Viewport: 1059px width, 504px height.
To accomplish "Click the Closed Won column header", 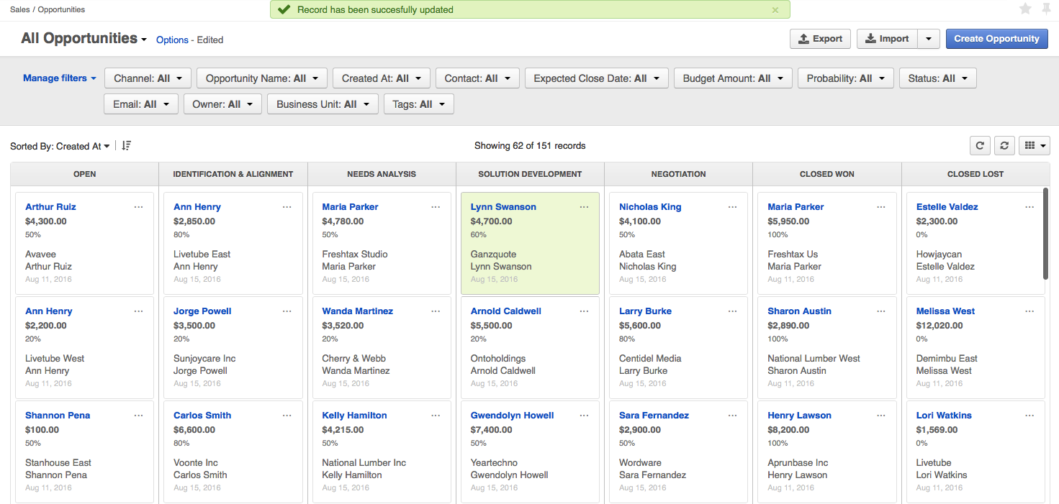I will [x=827, y=174].
